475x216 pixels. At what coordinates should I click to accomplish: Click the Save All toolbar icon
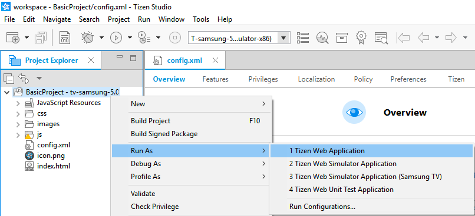click(x=40, y=38)
